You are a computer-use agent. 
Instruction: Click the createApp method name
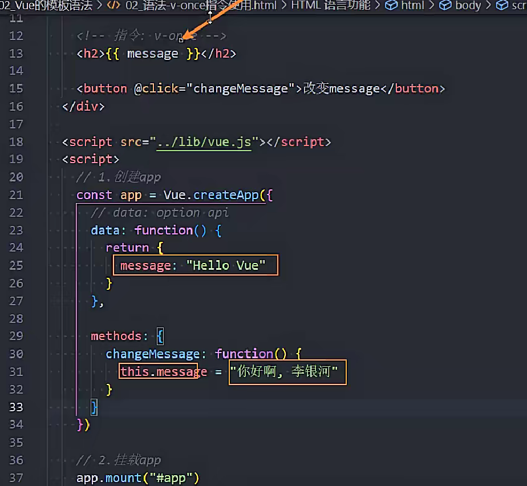(226, 195)
